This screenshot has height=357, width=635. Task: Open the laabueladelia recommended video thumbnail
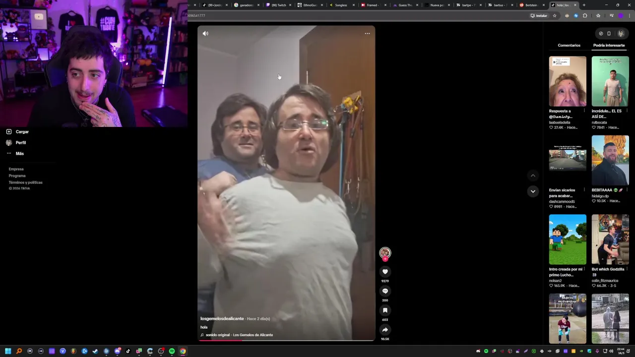[x=568, y=81]
